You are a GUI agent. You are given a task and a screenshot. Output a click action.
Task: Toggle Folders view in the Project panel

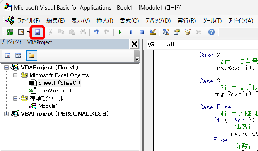(32, 56)
